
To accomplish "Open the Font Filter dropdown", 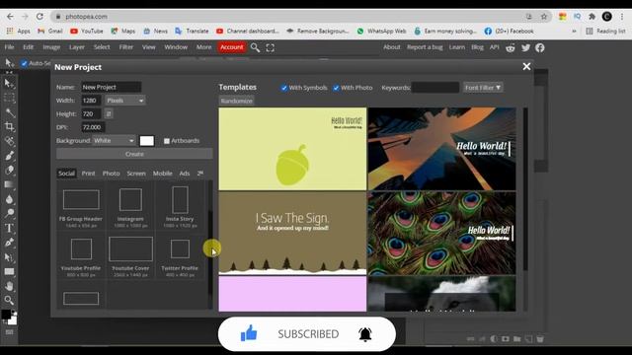I will click(x=483, y=88).
